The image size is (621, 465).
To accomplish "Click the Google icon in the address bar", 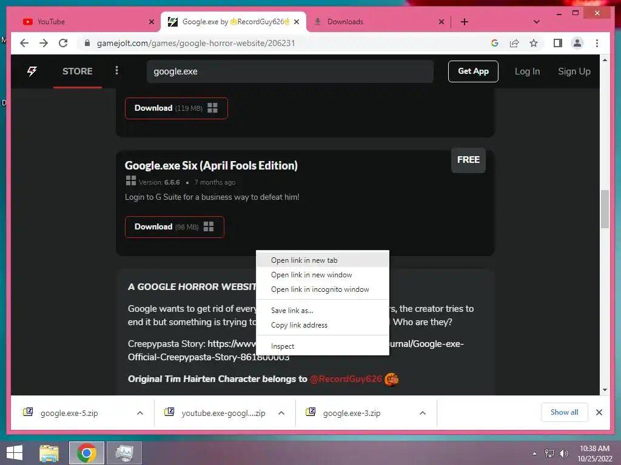I will (495, 43).
